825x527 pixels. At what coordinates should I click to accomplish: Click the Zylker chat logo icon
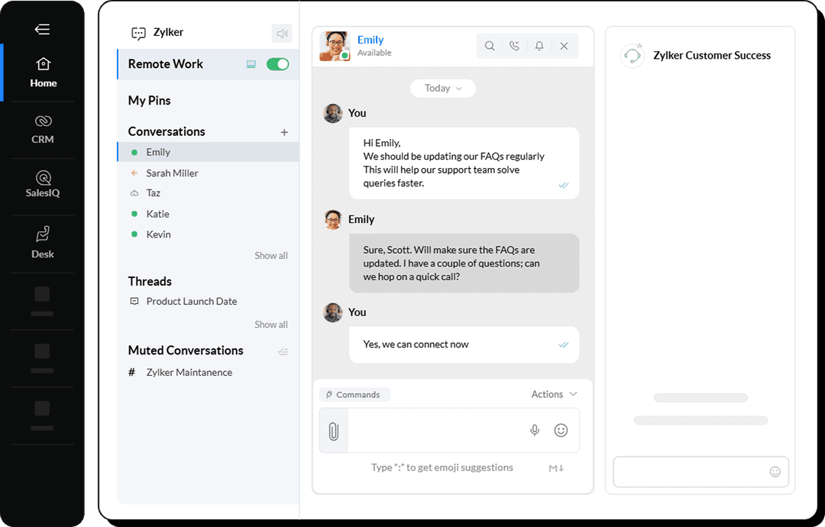coord(138,33)
